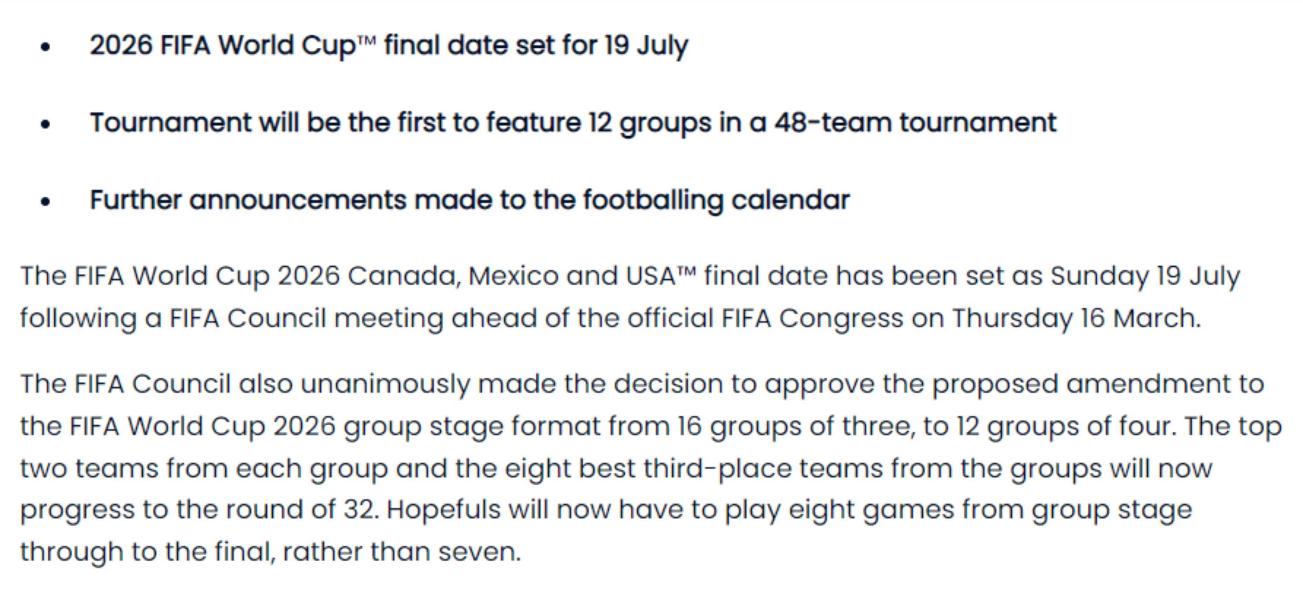Click the first bullet point marker
Image resolution: width=1303 pixels, height=603 pixels.
point(46,47)
